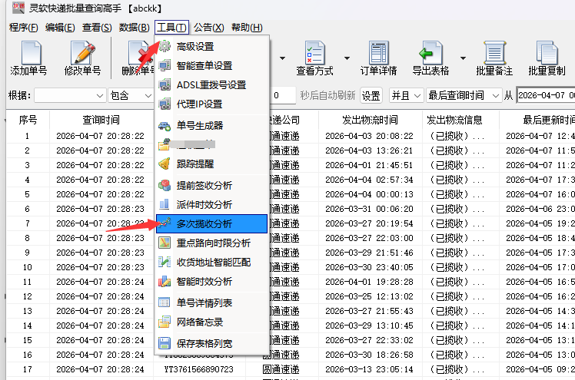Expand the 根据 filter field dropdown
The image size is (575, 380).
point(100,95)
